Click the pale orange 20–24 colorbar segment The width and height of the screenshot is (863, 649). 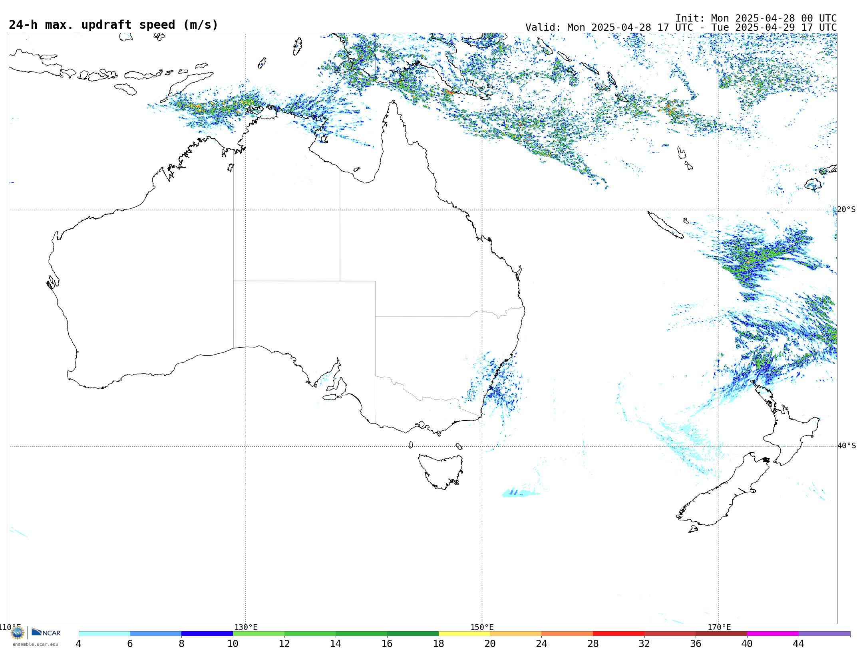(516, 634)
